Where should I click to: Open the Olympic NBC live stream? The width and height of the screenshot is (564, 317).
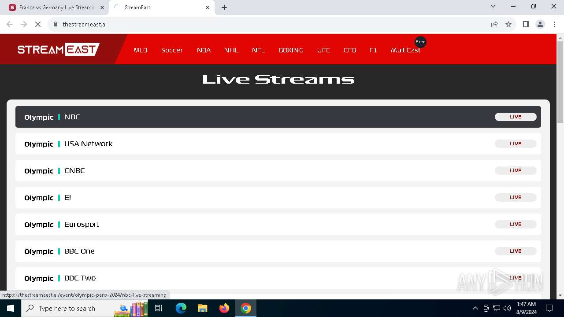(x=278, y=117)
